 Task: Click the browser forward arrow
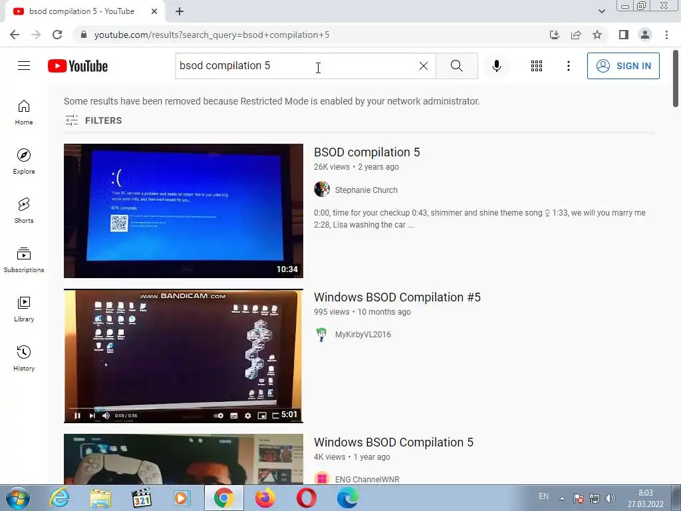coord(36,35)
